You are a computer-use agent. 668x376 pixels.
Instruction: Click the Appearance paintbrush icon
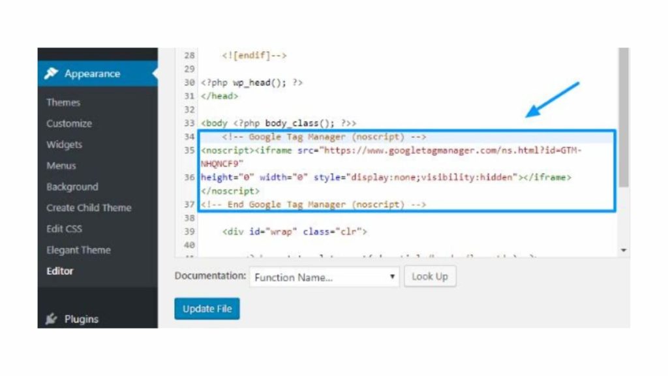pyautogui.click(x=51, y=74)
